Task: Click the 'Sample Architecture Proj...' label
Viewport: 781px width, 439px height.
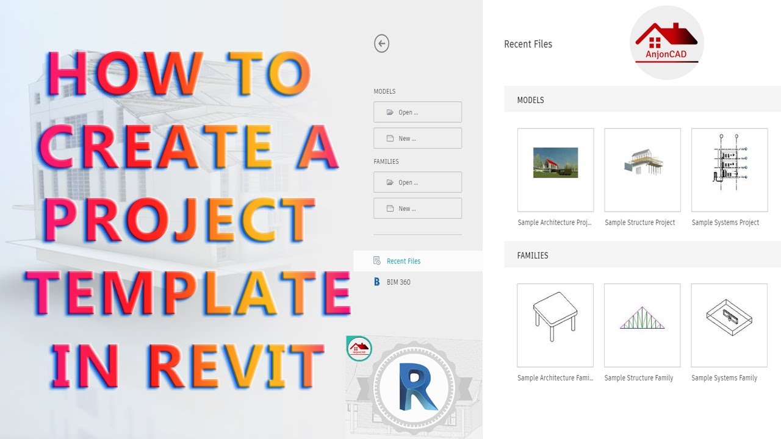Action: click(x=555, y=223)
